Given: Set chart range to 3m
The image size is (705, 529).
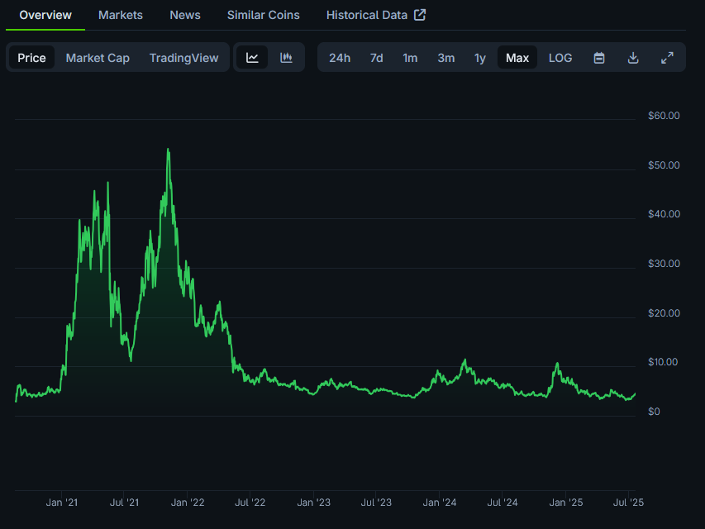Looking at the screenshot, I should click(446, 58).
